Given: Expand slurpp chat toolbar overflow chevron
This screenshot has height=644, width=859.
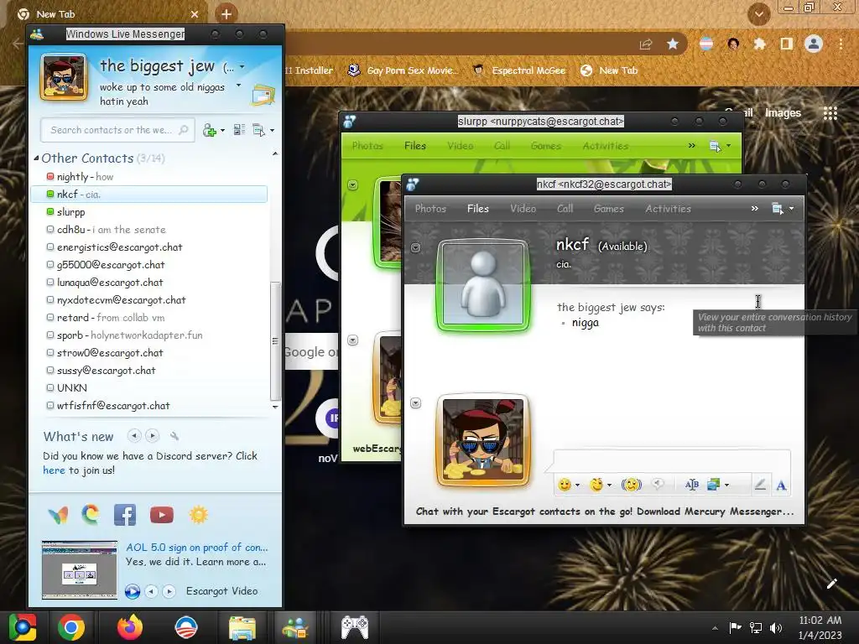Looking at the screenshot, I should 691,146.
